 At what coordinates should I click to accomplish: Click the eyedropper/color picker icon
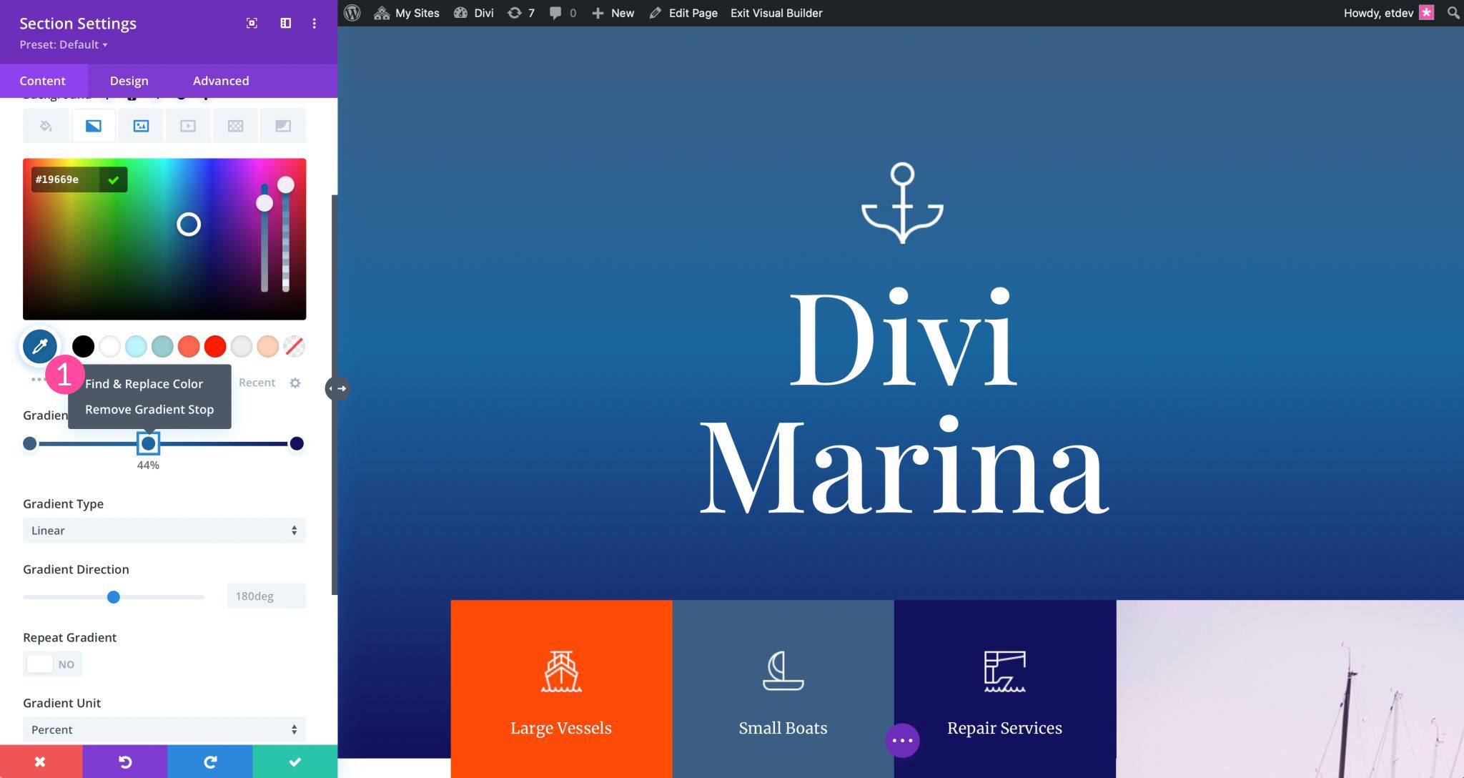click(x=40, y=346)
